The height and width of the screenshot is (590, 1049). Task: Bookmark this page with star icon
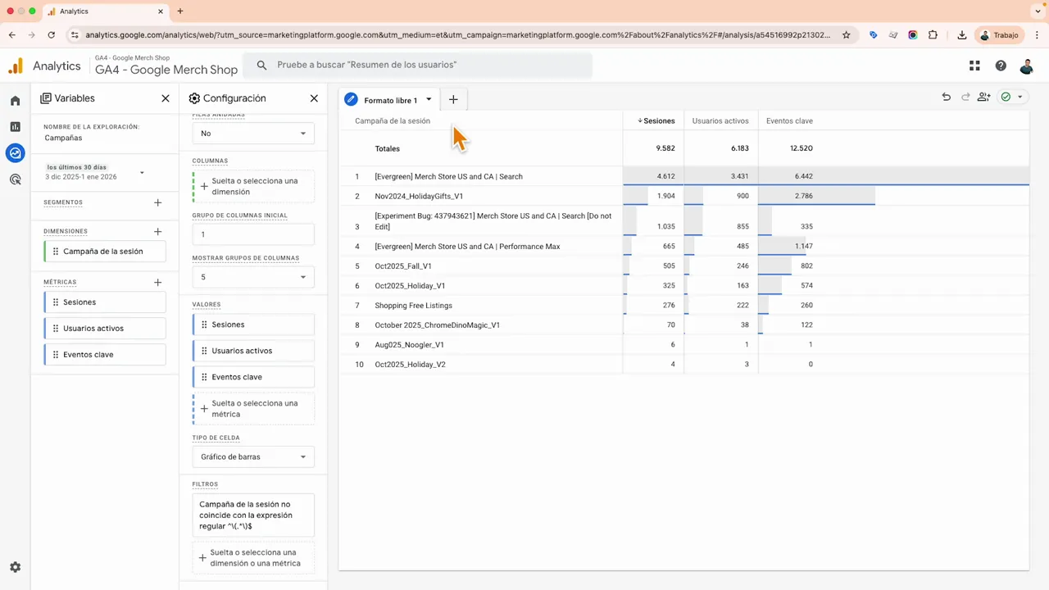coord(847,35)
